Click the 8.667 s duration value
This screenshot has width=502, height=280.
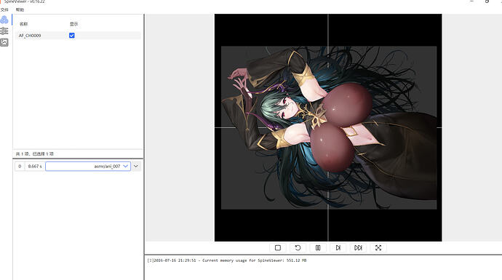(35, 166)
